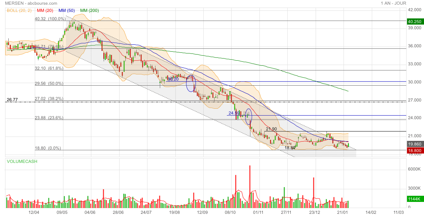Click the blue ellipse beside the 30.20 label

click(191, 83)
